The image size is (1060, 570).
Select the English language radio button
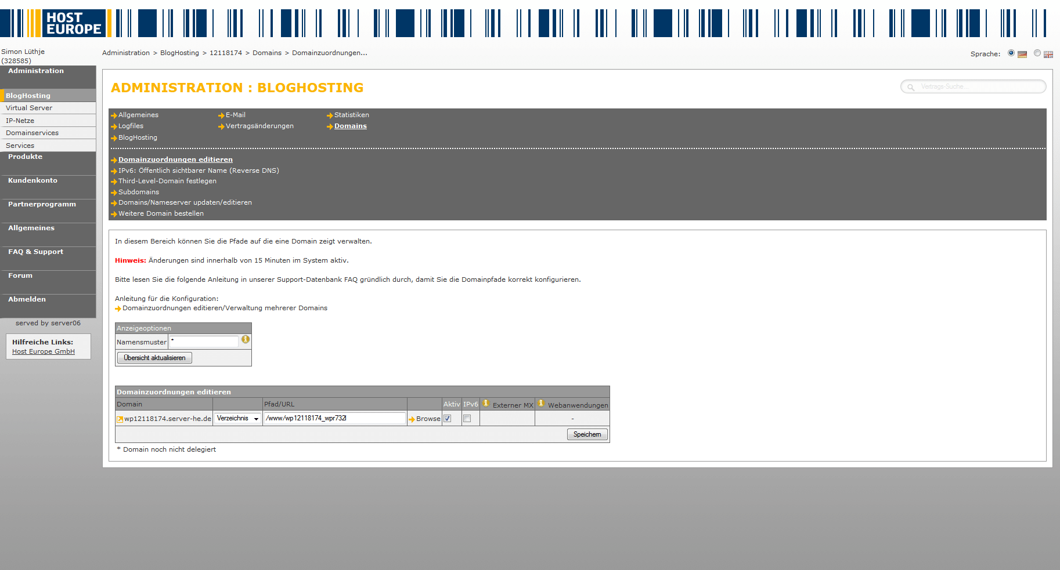1037,53
